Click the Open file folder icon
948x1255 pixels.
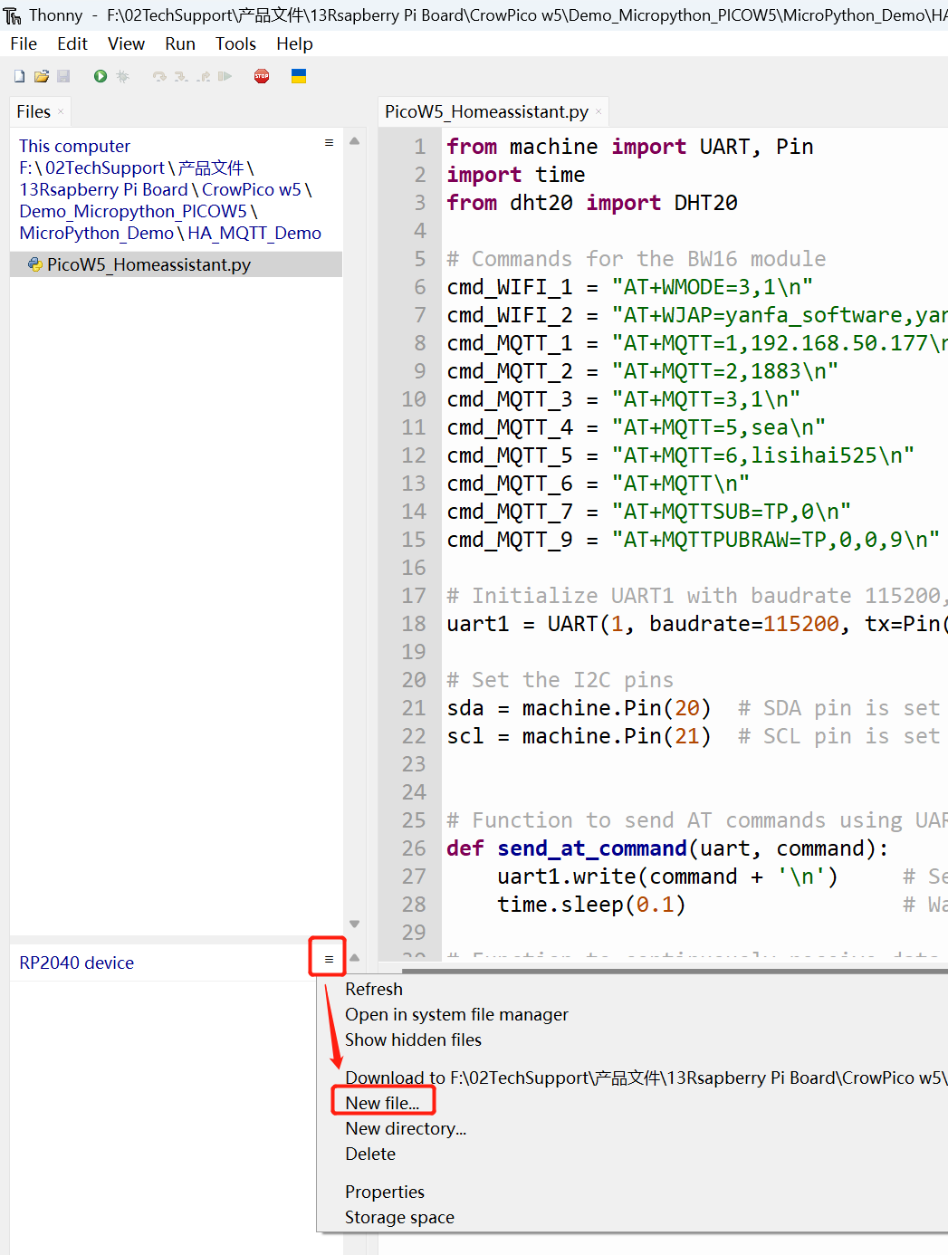click(x=42, y=77)
